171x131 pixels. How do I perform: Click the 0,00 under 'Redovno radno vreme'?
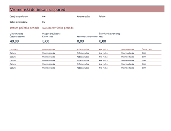[80, 41]
